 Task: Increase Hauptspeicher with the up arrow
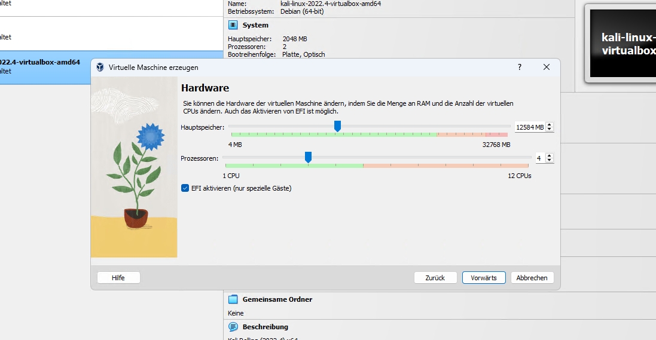[x=550, y=125]
